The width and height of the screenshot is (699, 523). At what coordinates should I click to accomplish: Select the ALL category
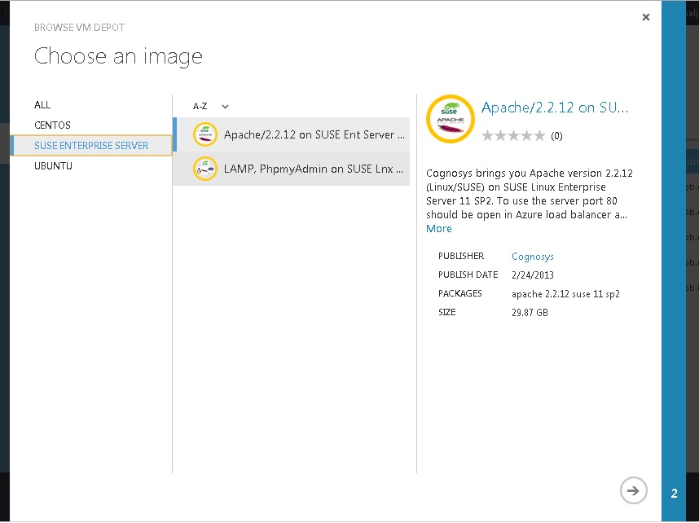pyautogui.click(x=42, y=105)
